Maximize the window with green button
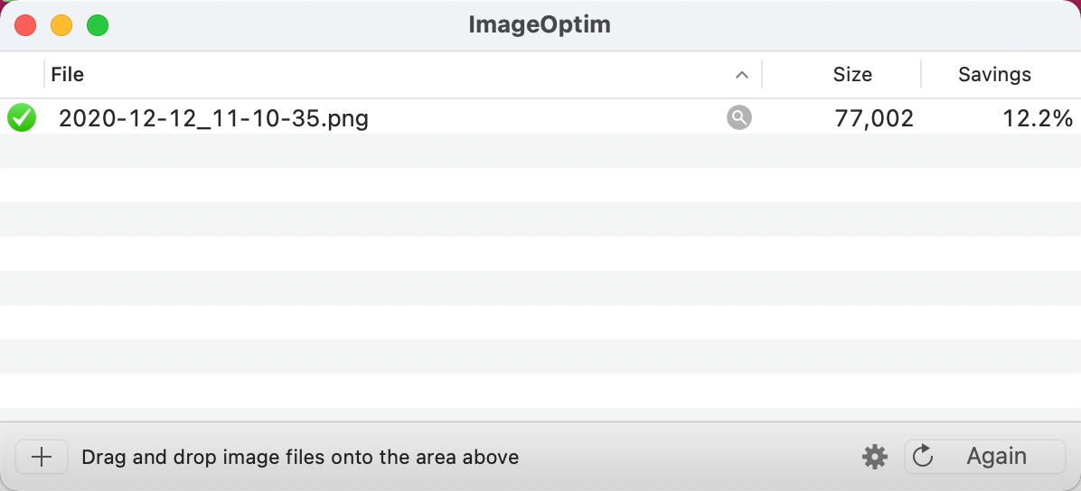 98,25
